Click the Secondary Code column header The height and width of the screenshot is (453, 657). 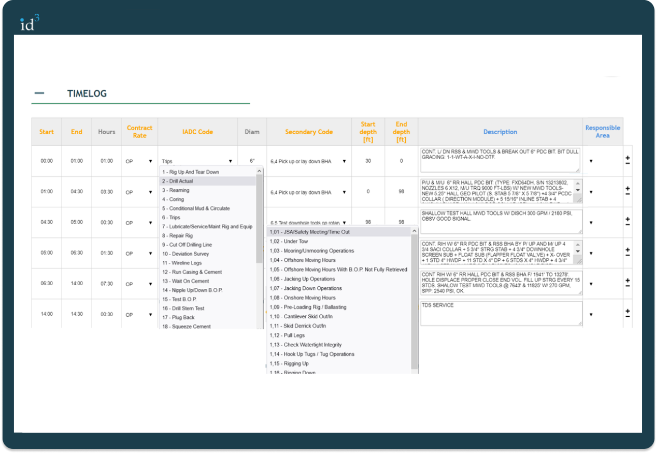tap(309, 132)
